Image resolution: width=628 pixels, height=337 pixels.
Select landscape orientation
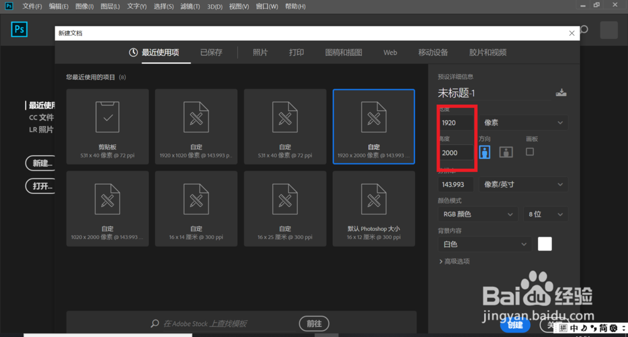pos(506,152)
